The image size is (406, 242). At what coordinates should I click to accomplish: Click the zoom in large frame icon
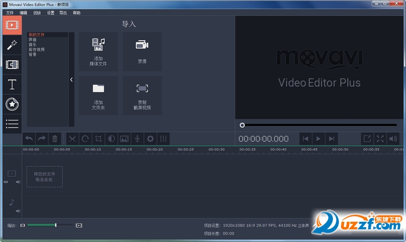coord(79,225)
